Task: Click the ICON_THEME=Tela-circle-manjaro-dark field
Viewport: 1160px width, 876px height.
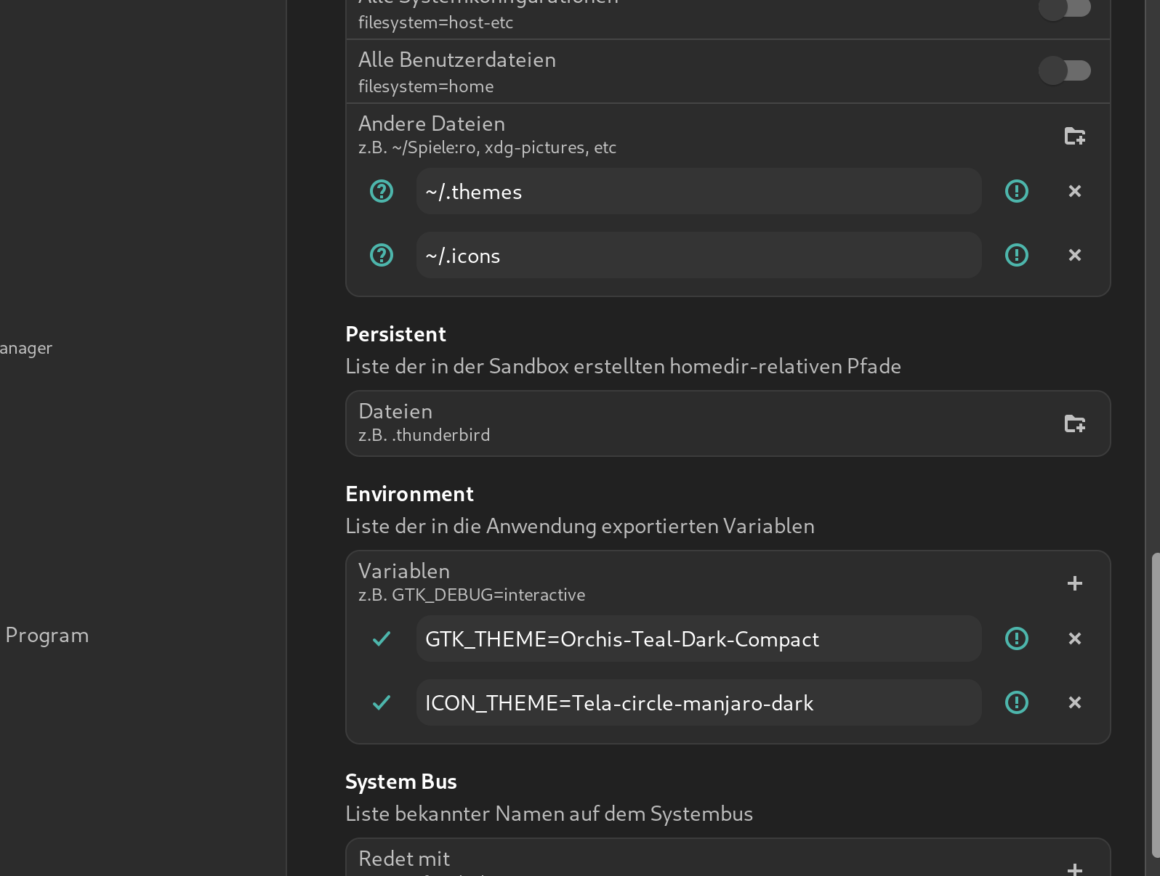Action: pos(698,702)
